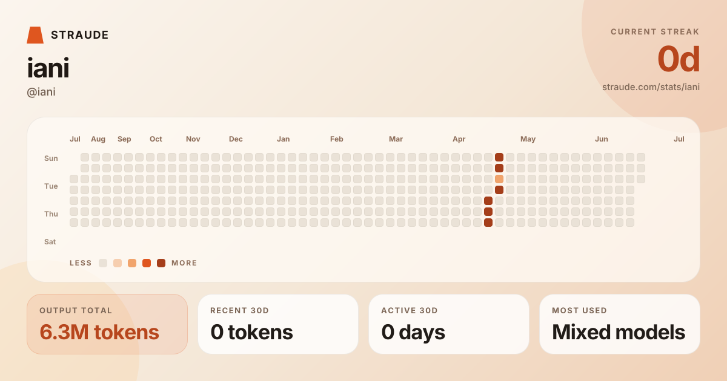Image resolution: width=727 pixels, height=381 pixels.
Task: Click the May month label
Action: [x=528, y=139]
